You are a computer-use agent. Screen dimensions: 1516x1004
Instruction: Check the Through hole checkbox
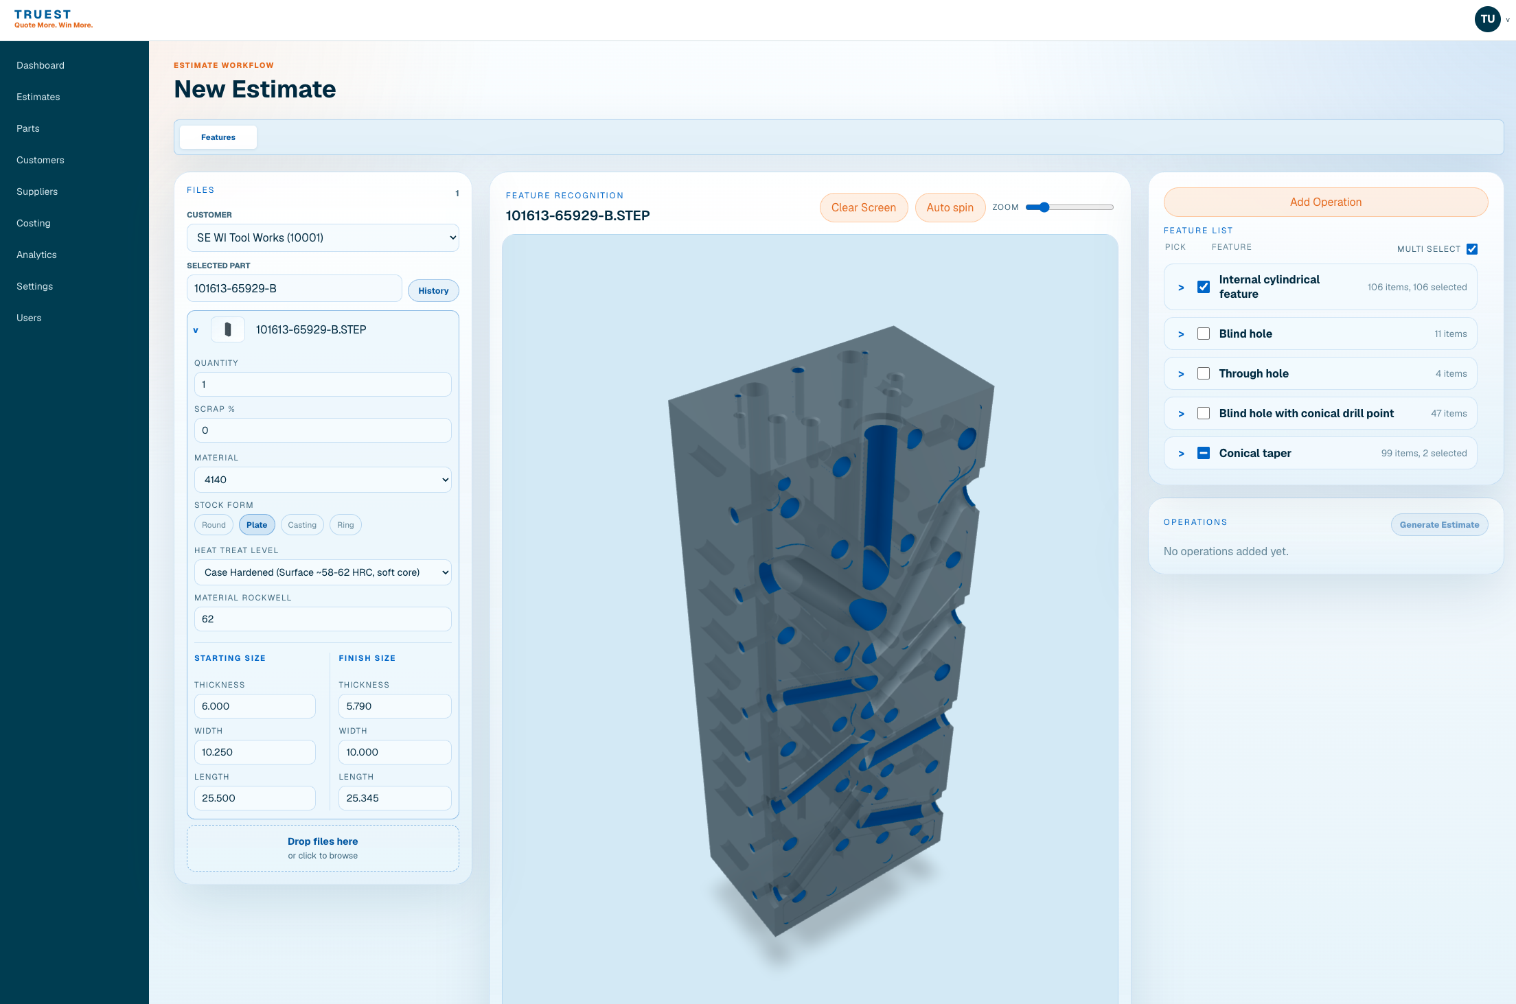(1204, 373)
